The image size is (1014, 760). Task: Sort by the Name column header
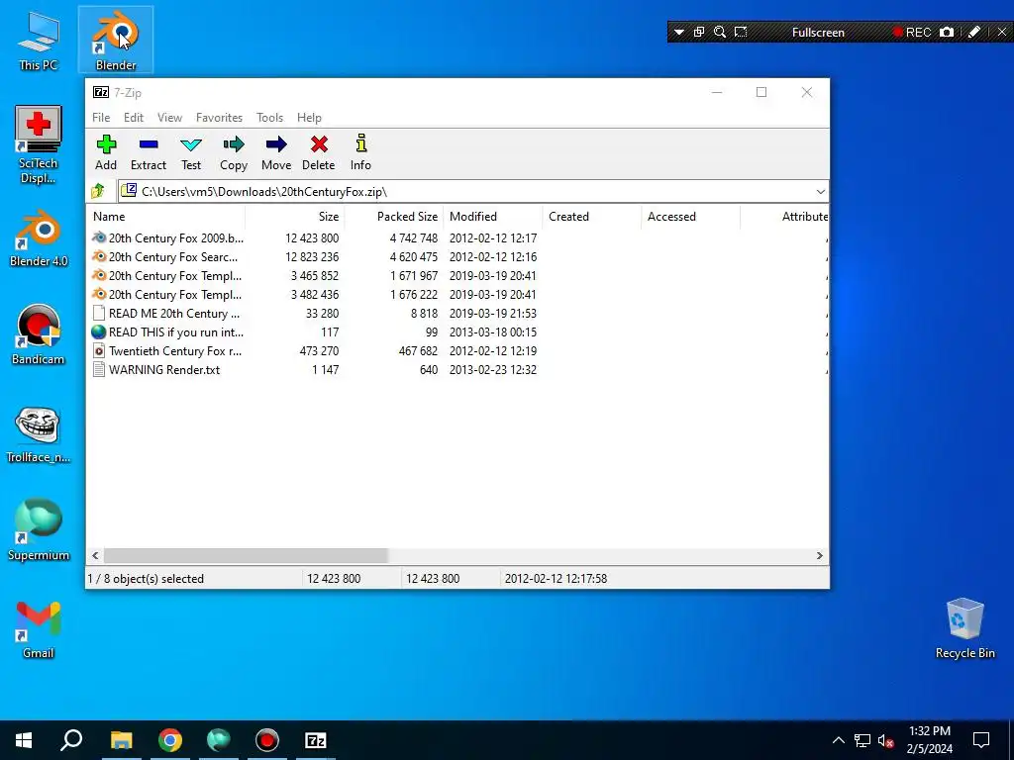click(165, 217)
